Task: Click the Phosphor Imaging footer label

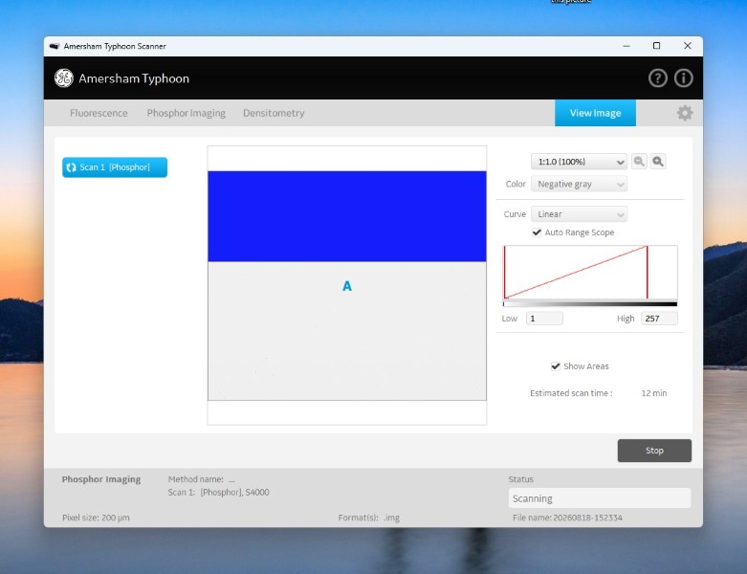Action: (101, 479)
